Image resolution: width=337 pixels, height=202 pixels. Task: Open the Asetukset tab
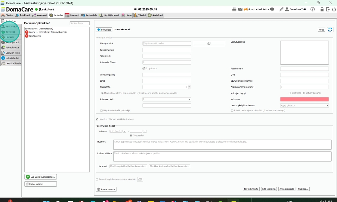155,15
